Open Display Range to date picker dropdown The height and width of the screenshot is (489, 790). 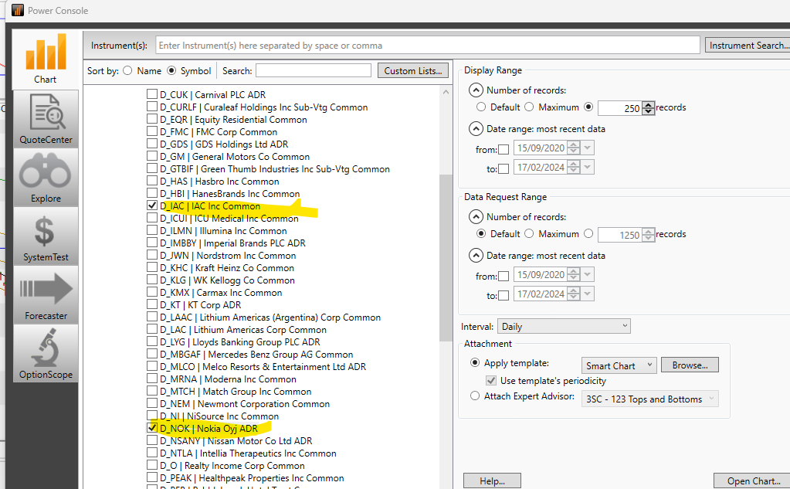[x=588, y=167]
